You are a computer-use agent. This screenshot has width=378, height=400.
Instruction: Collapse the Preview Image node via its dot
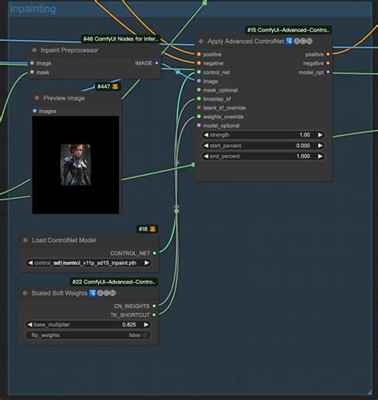37,98
